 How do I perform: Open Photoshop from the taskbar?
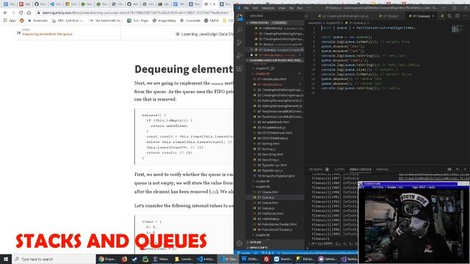click(250, 259)
